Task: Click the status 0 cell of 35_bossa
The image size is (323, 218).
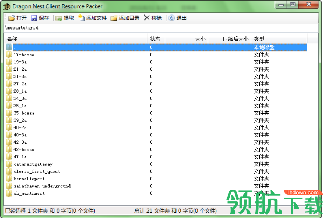Action: 151,113
